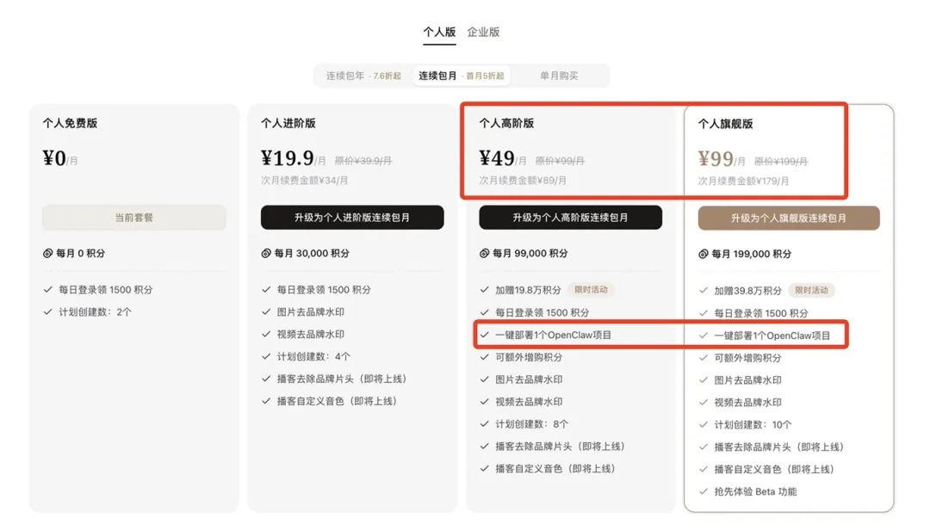Select the 单月购买 billing option
The height and width of the screenshot is (530, 930).
pyautogui.click(x=559, y=76)
